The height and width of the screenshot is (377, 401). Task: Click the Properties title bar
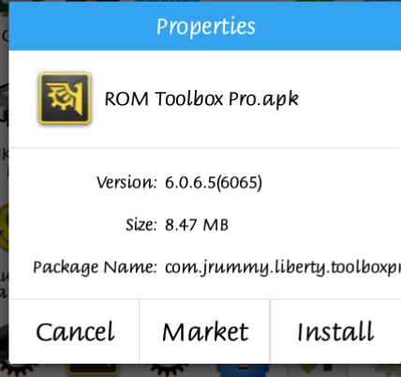coord(205,25)
